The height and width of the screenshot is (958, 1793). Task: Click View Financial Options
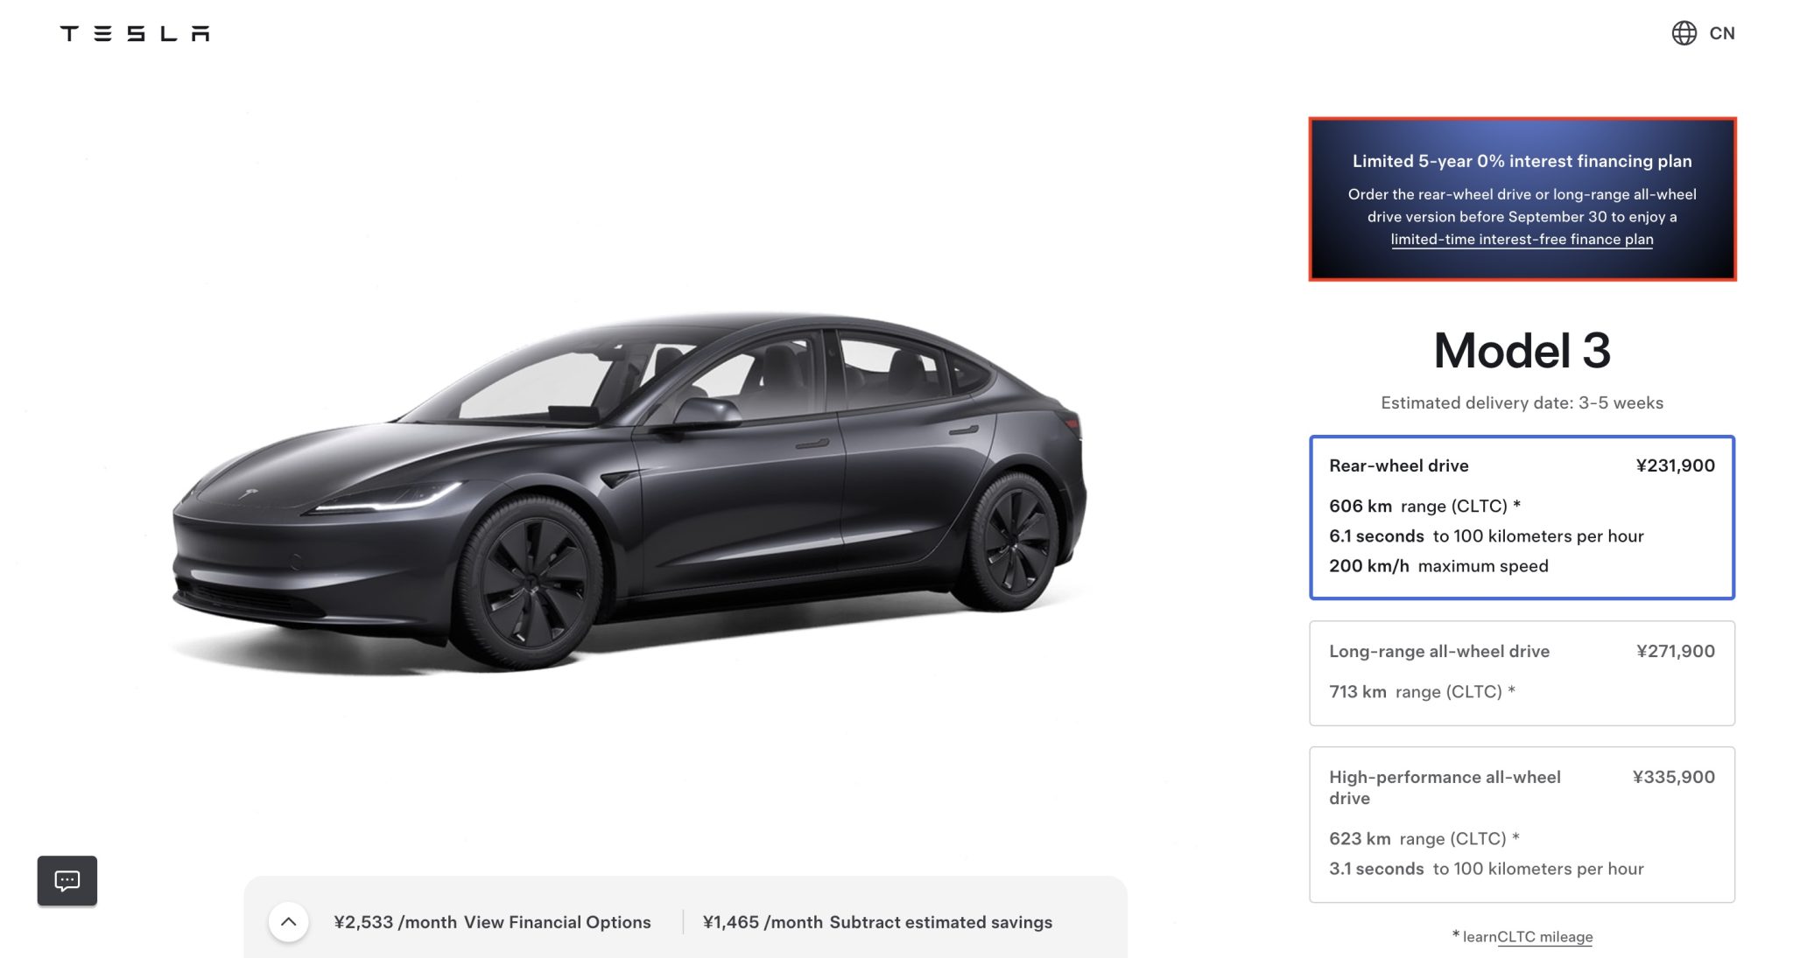tap(557, 922)
